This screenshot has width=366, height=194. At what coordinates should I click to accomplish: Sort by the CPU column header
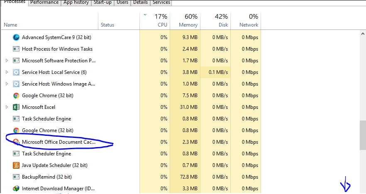tap(155, 21)
